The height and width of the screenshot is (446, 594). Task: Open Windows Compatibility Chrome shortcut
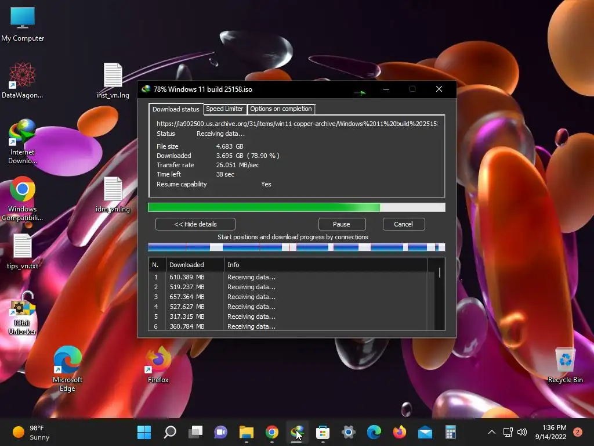pyautogui.click(x=23, y=198)
